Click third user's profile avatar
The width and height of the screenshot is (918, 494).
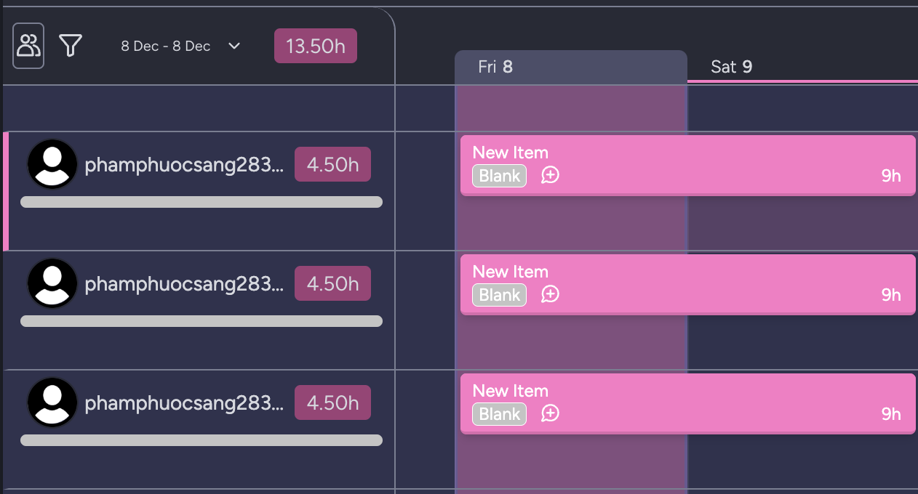pyautogui.click(x=52, y=402)
